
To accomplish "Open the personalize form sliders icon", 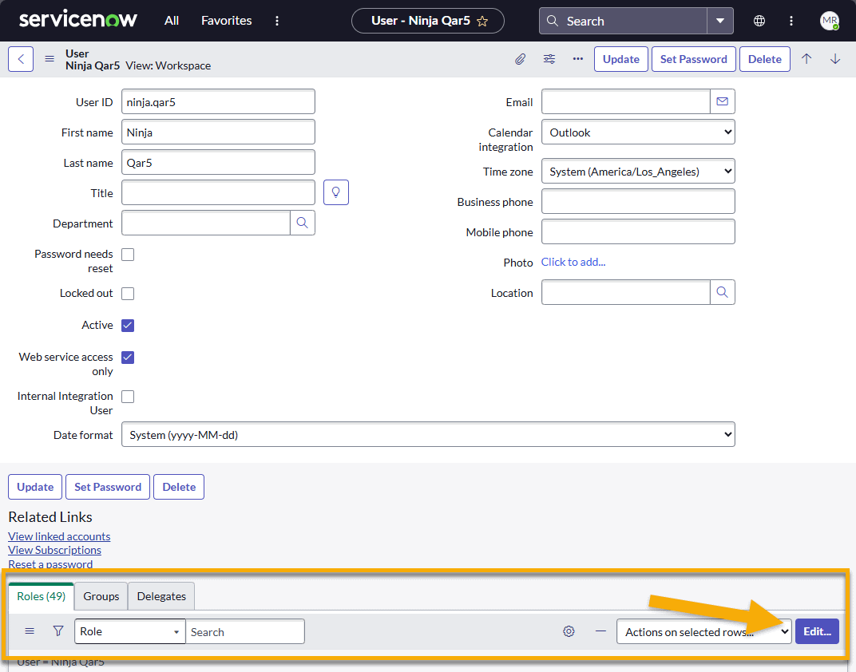I will tap(549, 58).
